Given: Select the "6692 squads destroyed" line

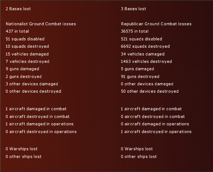Looking at the screenshot, I should point(145,46).
